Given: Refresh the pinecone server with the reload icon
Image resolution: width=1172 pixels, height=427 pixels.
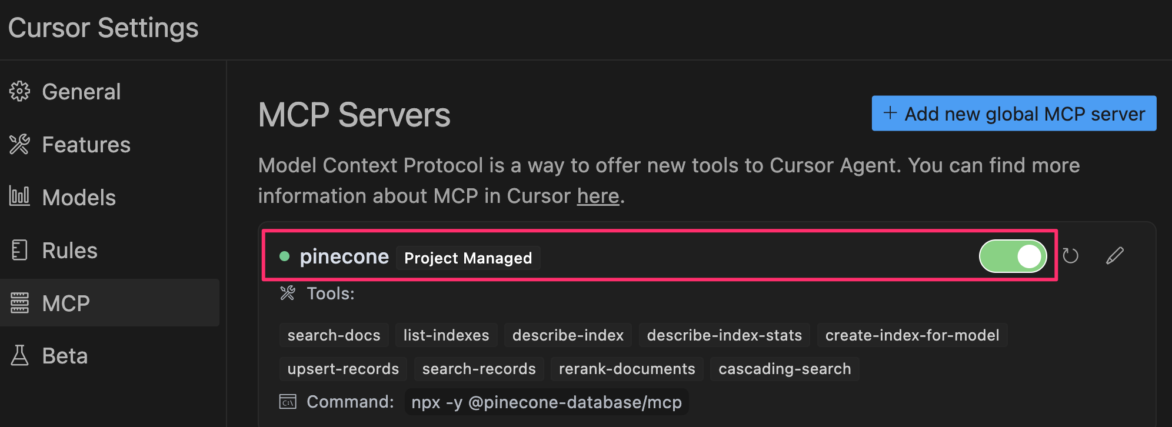Looking at the screenshot, I should [x=1071, y=255].
